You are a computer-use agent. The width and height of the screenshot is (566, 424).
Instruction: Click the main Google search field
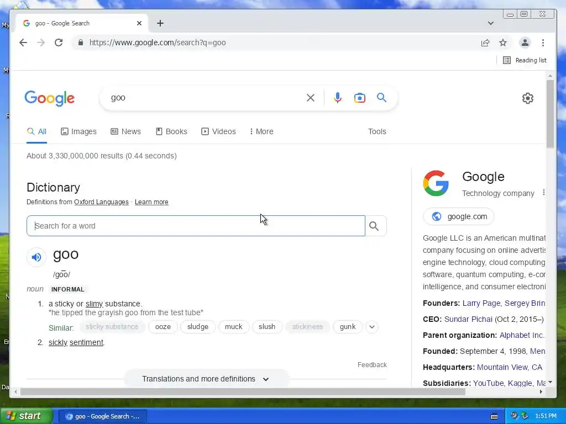[206, 98]
